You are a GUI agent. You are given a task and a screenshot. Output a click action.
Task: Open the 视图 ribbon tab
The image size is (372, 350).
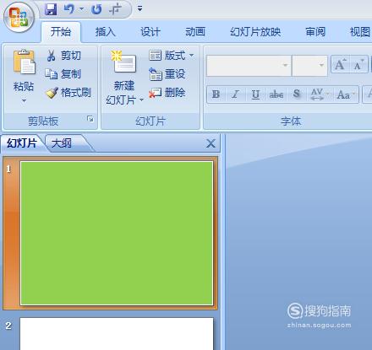coord(360,32)
